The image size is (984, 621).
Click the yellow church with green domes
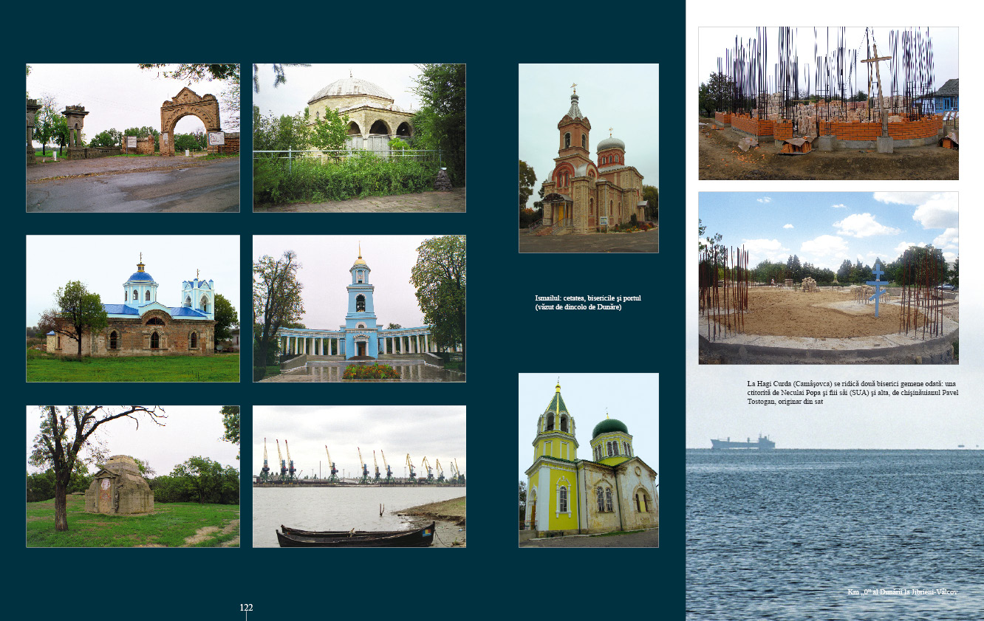588,460
